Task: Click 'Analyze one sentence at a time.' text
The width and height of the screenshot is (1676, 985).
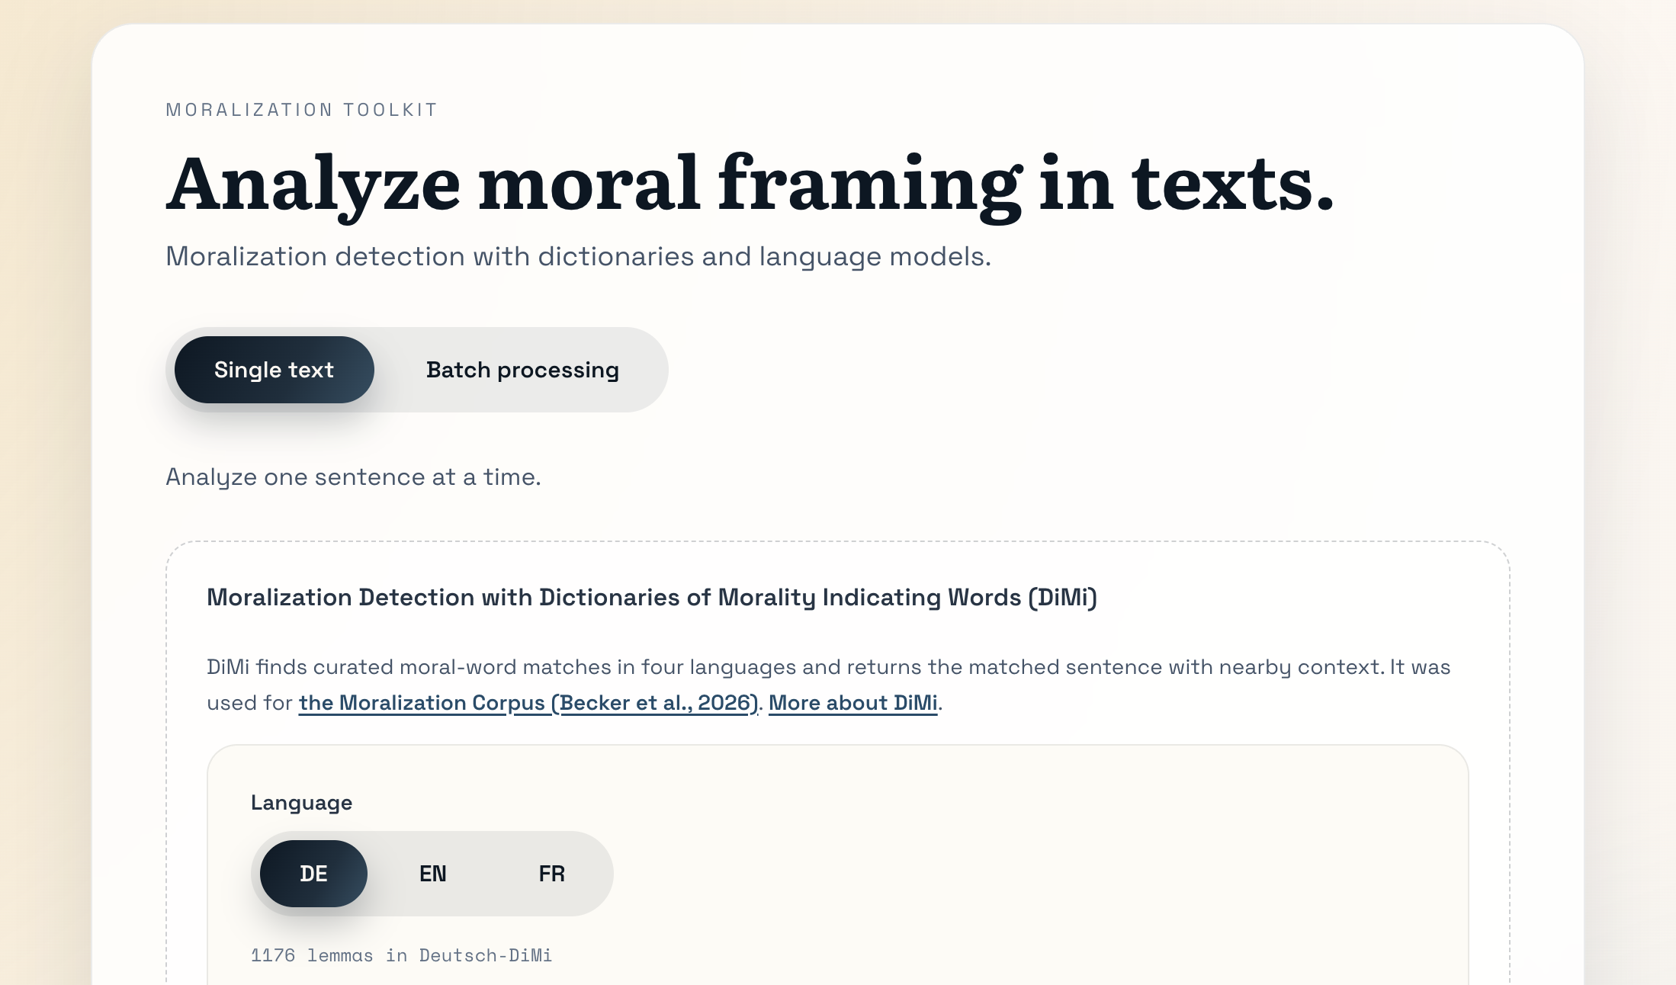Action: click(x=353, y=477)
